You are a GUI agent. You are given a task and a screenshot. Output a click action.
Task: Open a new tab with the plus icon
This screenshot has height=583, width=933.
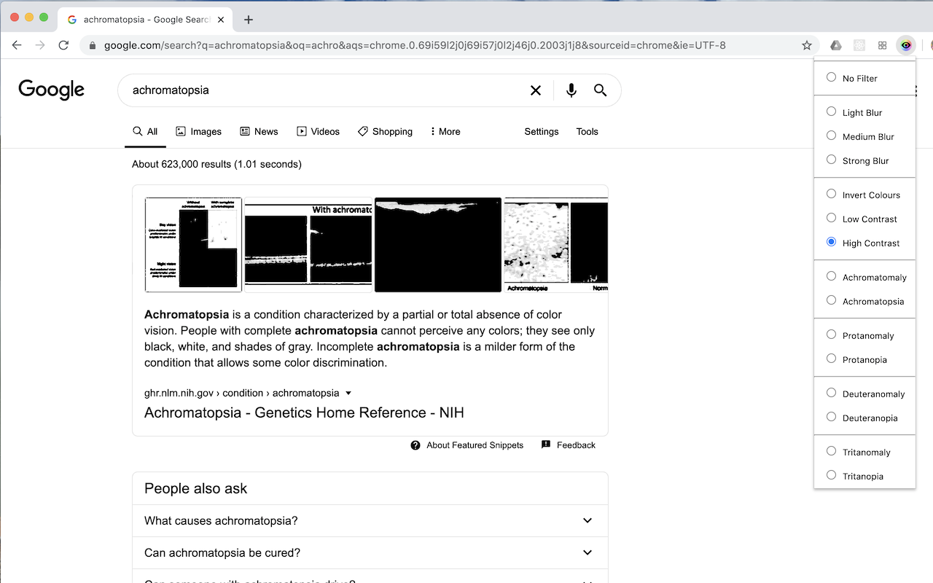point(249,20)
